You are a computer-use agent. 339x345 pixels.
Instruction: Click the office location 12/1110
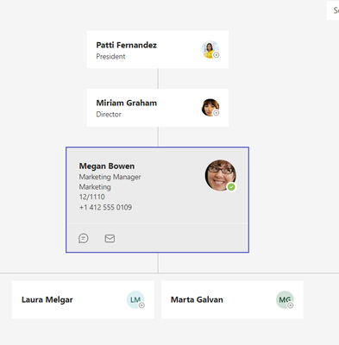[x=92, y=197]
